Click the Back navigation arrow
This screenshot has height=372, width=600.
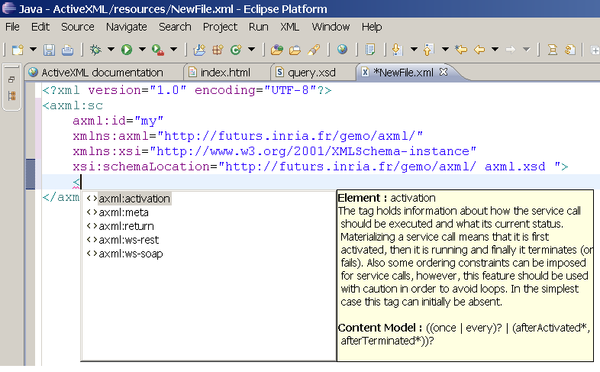[x=479, y=50]
